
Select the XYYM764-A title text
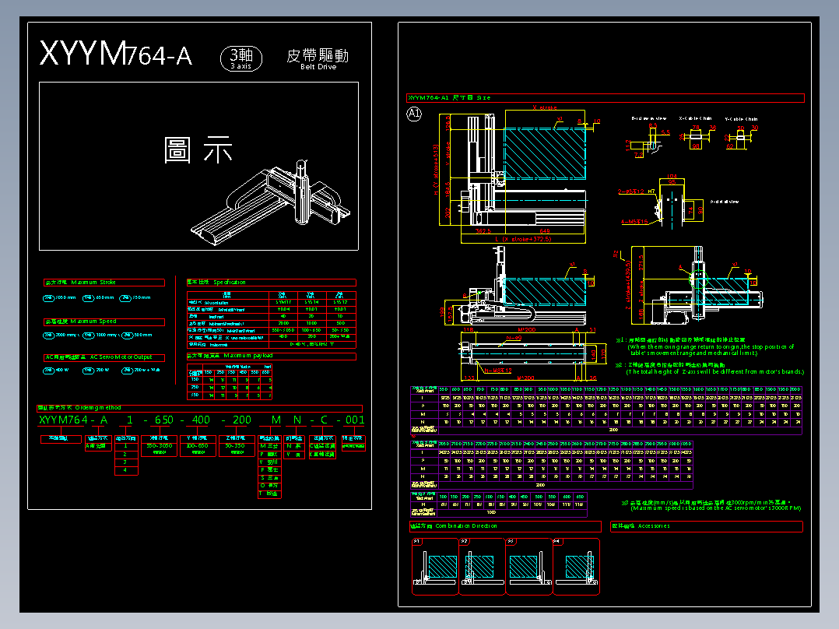pos(115,54)
